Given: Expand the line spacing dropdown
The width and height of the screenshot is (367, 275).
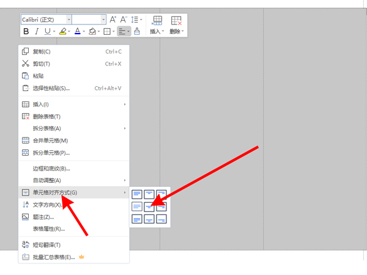Looking at the screenshot, I should (x=137, y=20).
